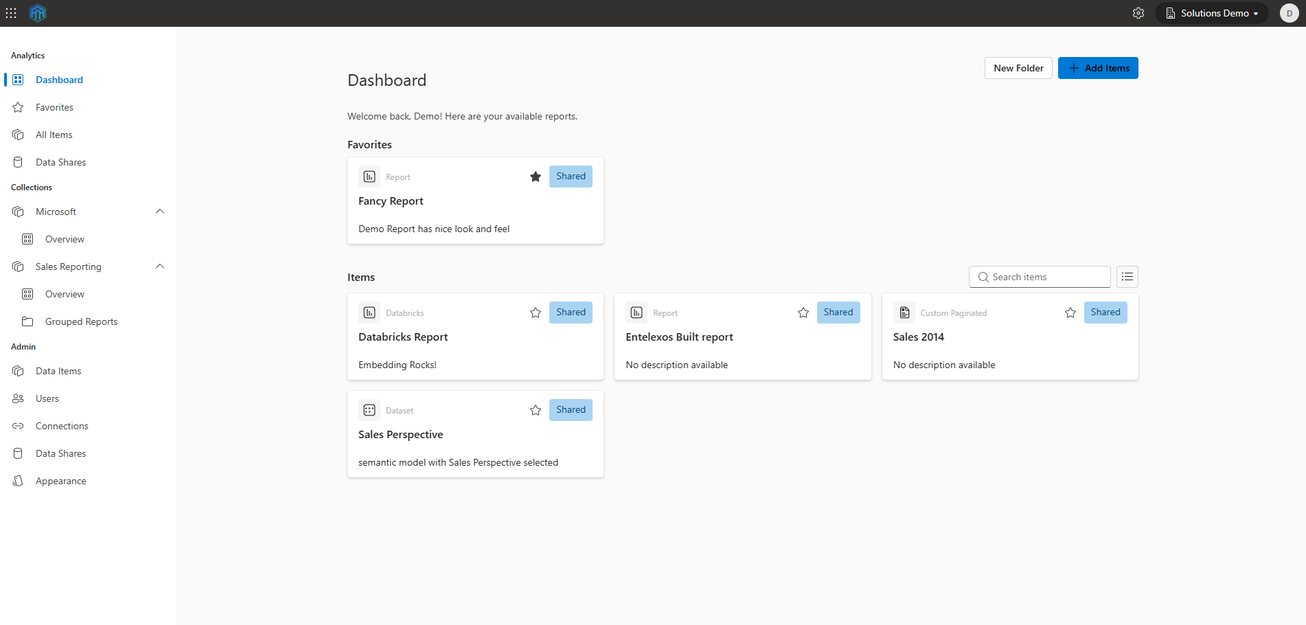Select the All Items icon in sidebar
Screen dimensions: 1306x625
18,134
